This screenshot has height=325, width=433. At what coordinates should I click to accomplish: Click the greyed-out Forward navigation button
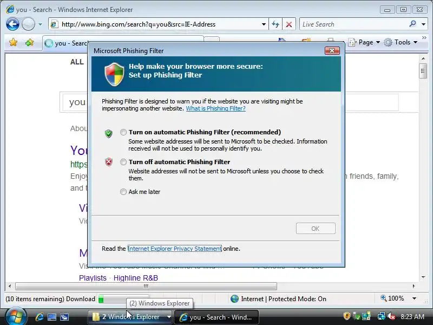click(28, 24)
